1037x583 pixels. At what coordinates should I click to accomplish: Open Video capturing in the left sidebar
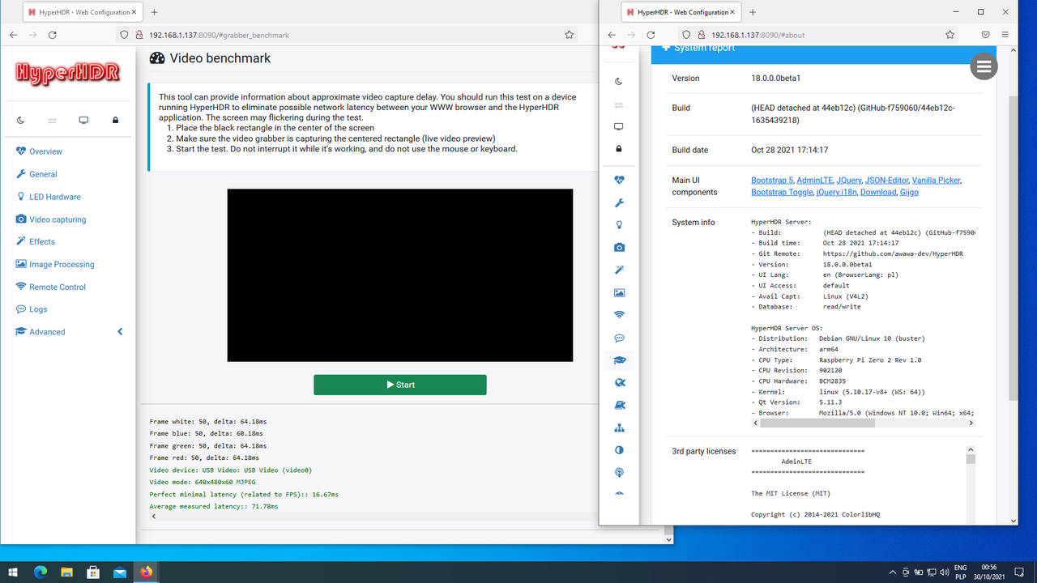coord(50,219)
